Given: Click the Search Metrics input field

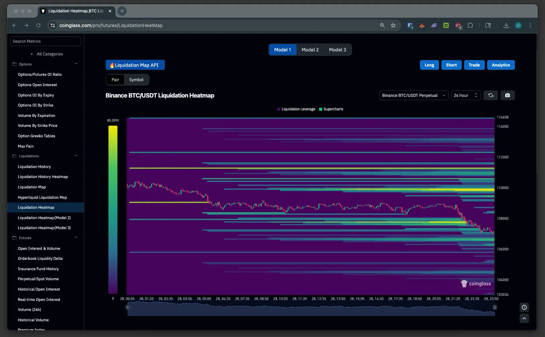Looking at the screenshot, I should click(x=45, y=41).
